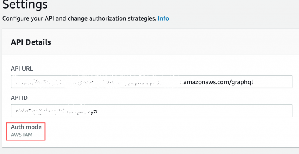Click the API Details heading
Viewport: 299px width, 154px height.
pyautogui.click(x=31, y=42)
